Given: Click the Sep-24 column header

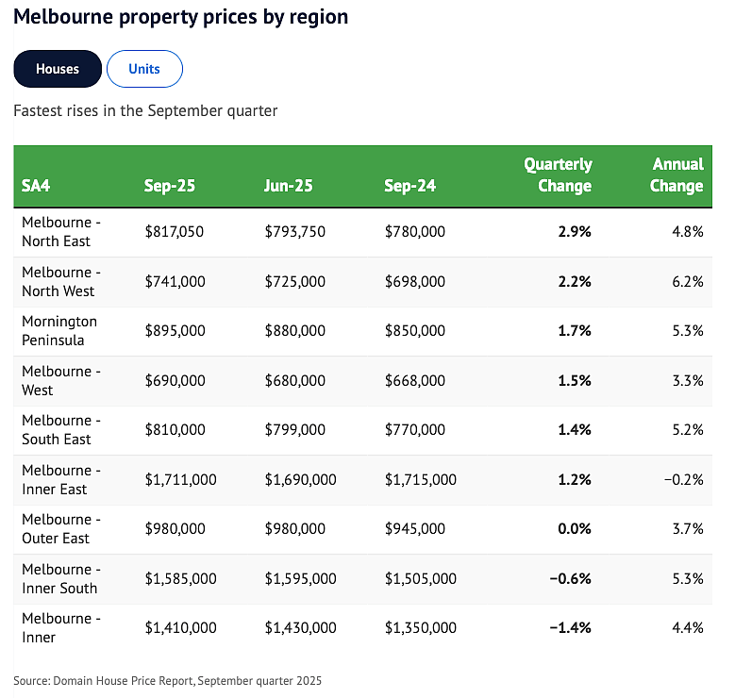Looking at the screenshot, I should (x=409, y=186).
